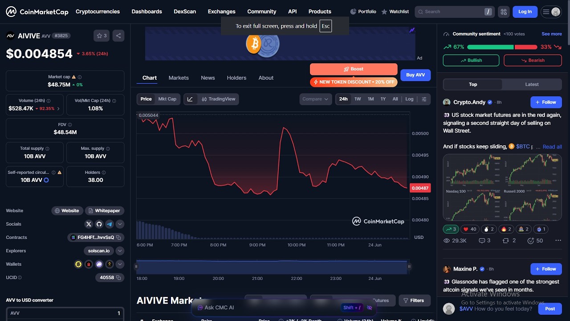570x321 pixels.
Task: Click the heart reaction showing 40
Action: click(x=470, y=229)
